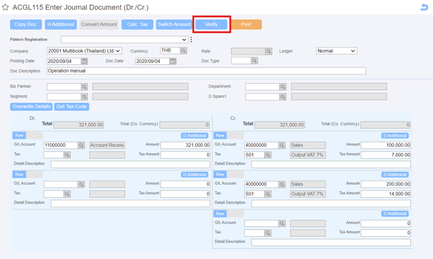The width and height of the screenshot is (433, 259).
Task: Search Tax code in second Dr. row
Action: (67, 193)
